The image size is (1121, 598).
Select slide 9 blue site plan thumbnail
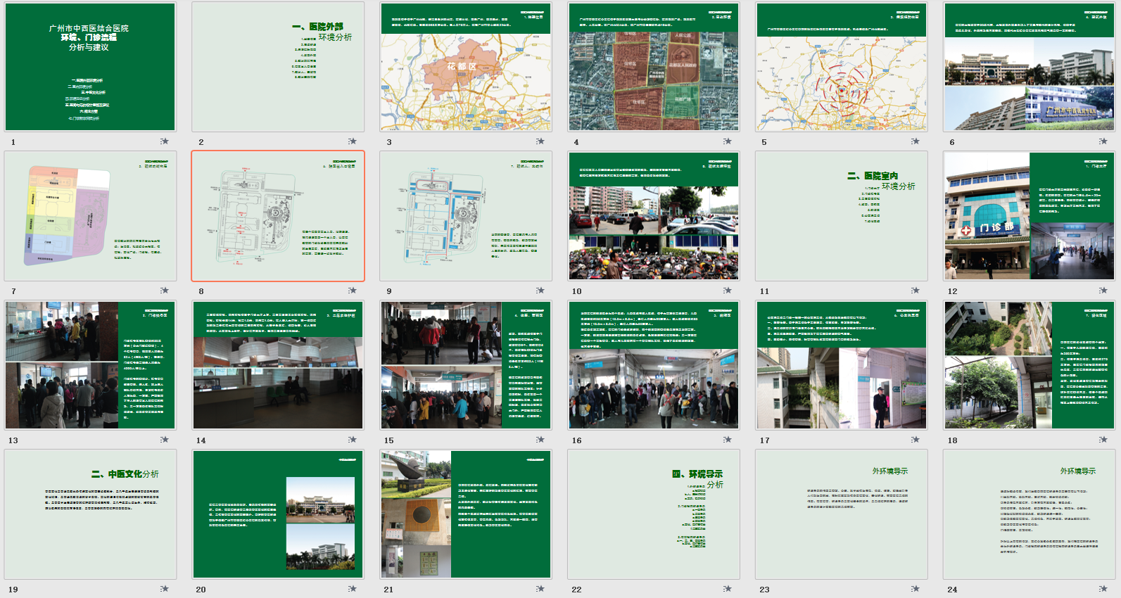pos(466,216)
